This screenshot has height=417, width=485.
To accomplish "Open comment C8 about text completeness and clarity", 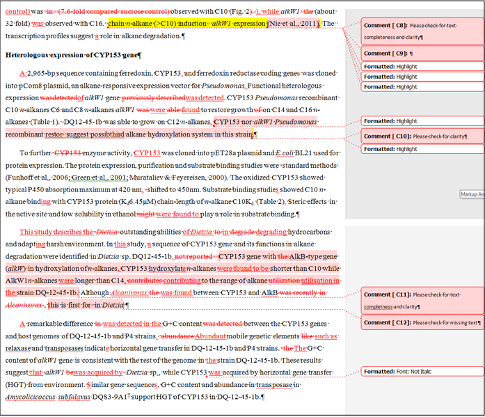I will (x=422, y=31).
